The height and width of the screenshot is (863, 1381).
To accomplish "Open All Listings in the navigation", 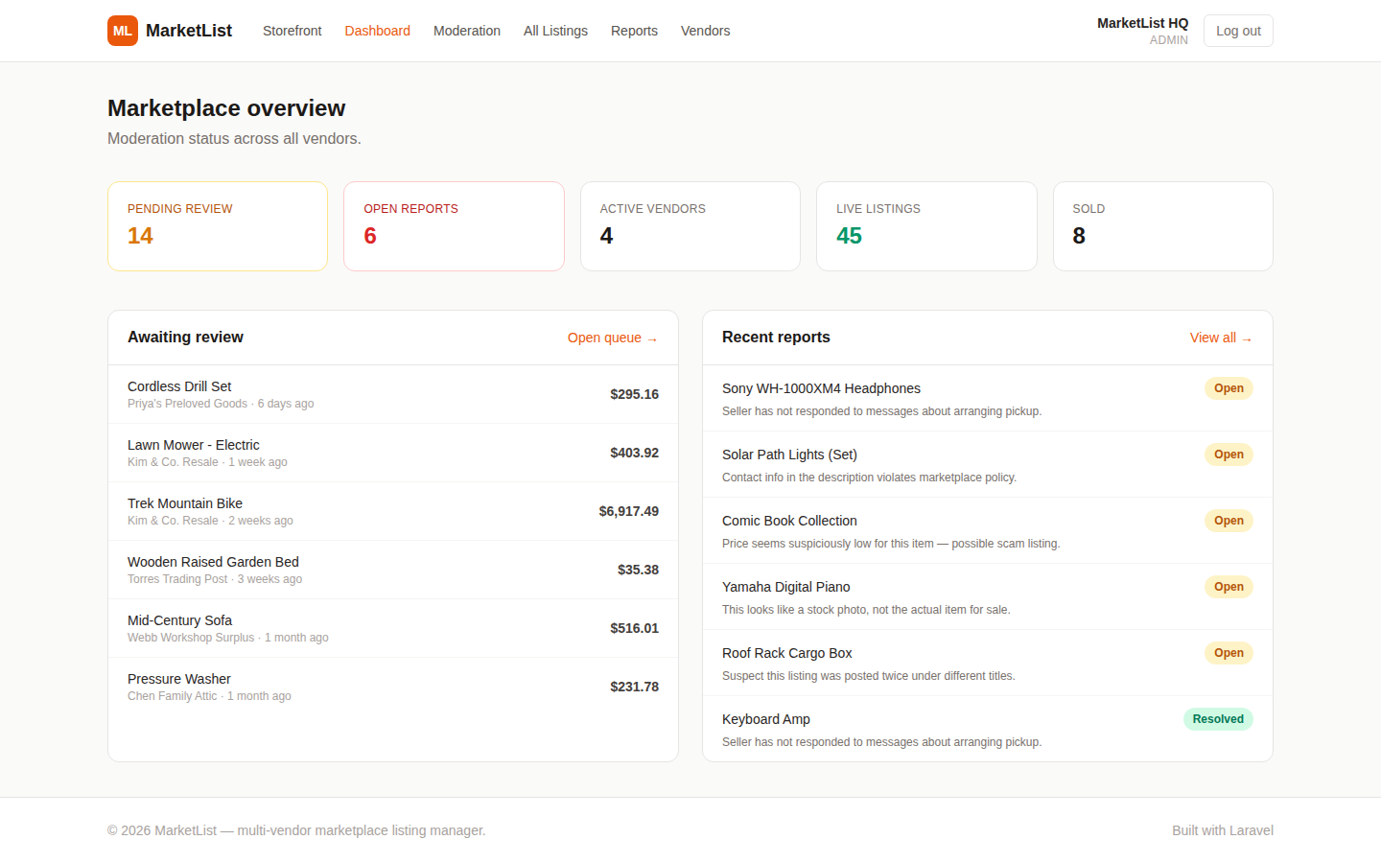I will click(555, 31).
